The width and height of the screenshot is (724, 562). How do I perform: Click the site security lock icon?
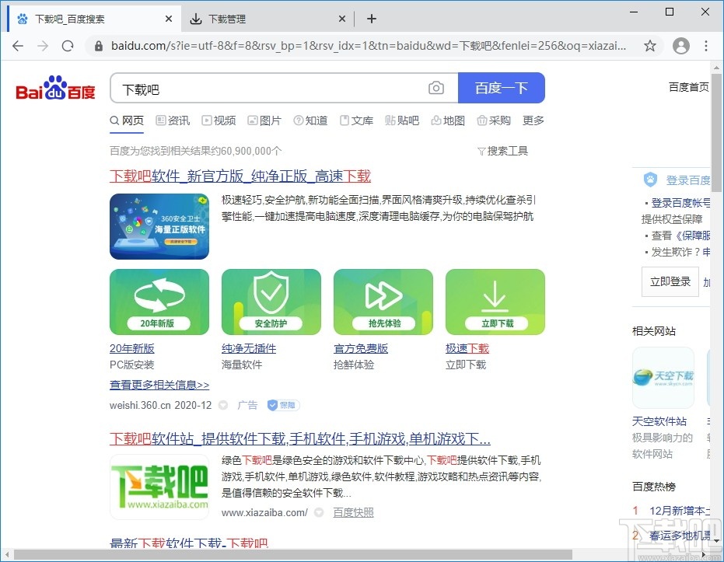tap(98, 46)
